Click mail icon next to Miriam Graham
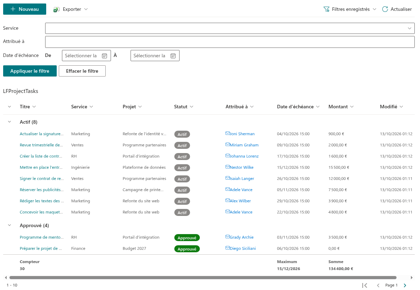 [227, 145]
